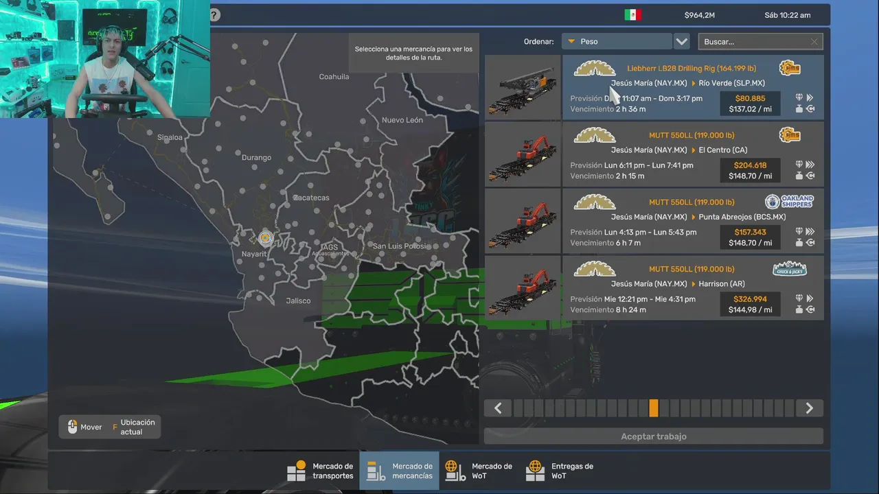This screenshot has width=879, height=494.
Task: Click the weight icon on Punta Abreojos job
Action: tap(799, 243)
